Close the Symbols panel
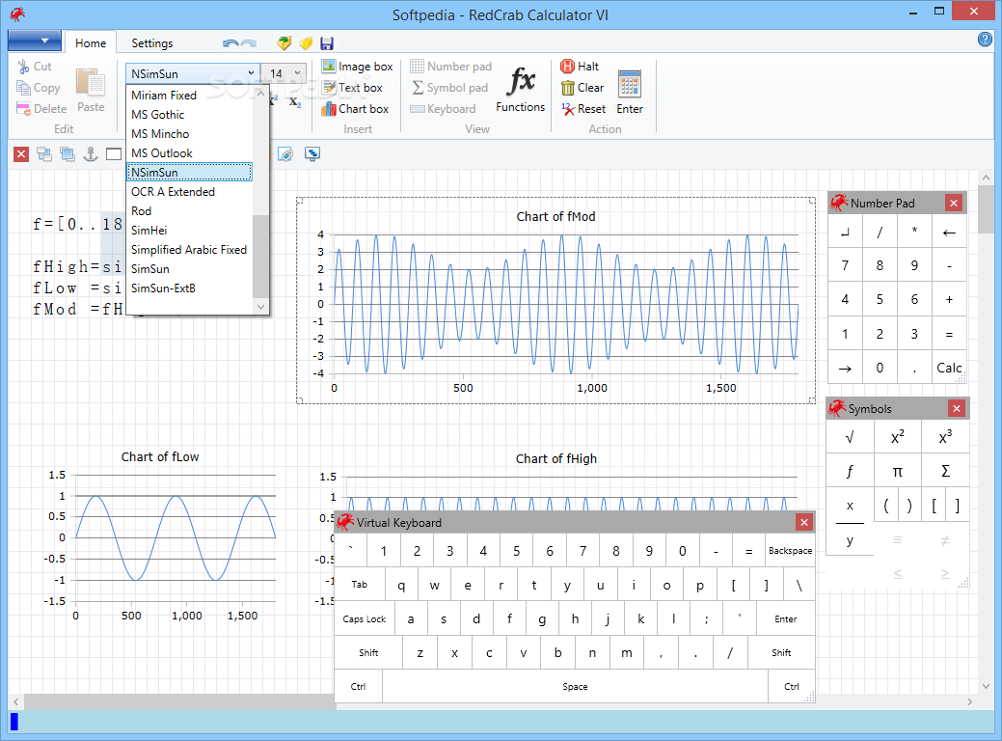 point(956,408)
